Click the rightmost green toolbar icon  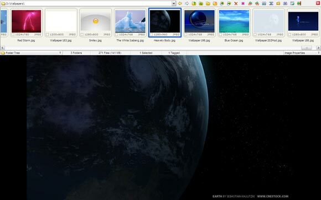tap(299, 3)
